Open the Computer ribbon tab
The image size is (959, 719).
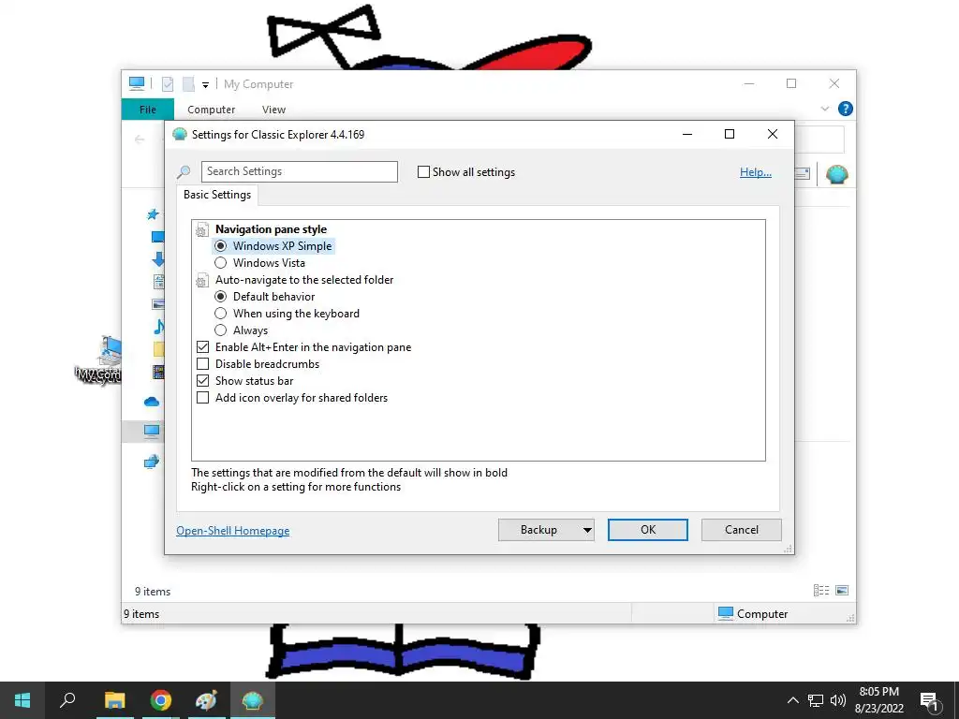coord(211,110)
